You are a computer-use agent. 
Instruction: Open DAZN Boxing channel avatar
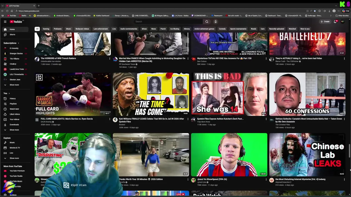(37, 120)
